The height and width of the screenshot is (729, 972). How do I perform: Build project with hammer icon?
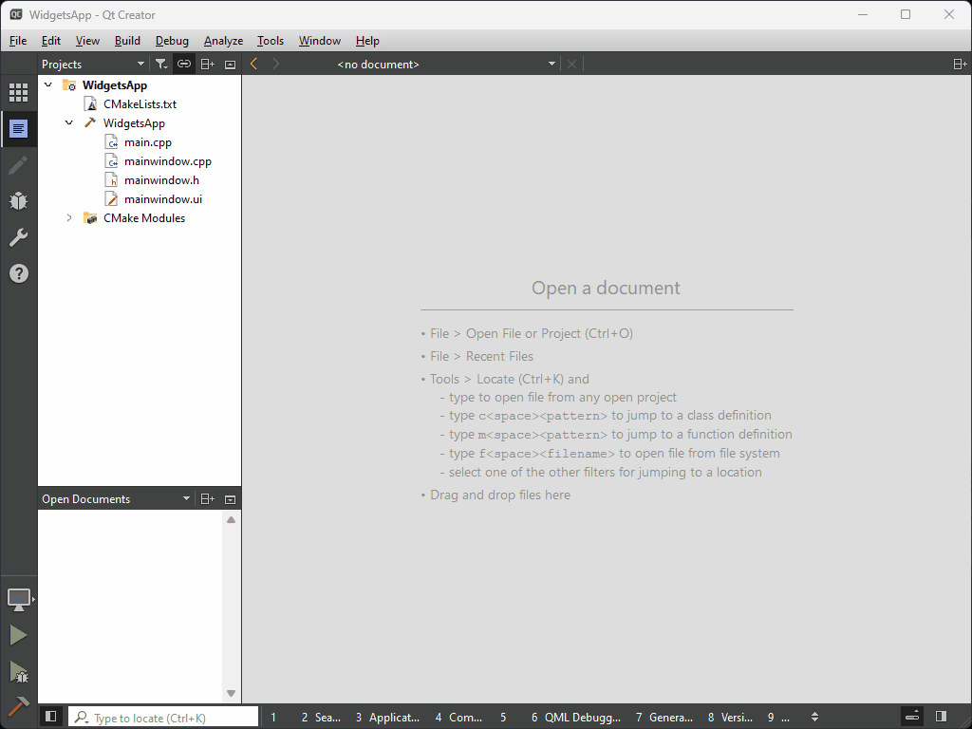click(x=18, y=706)
